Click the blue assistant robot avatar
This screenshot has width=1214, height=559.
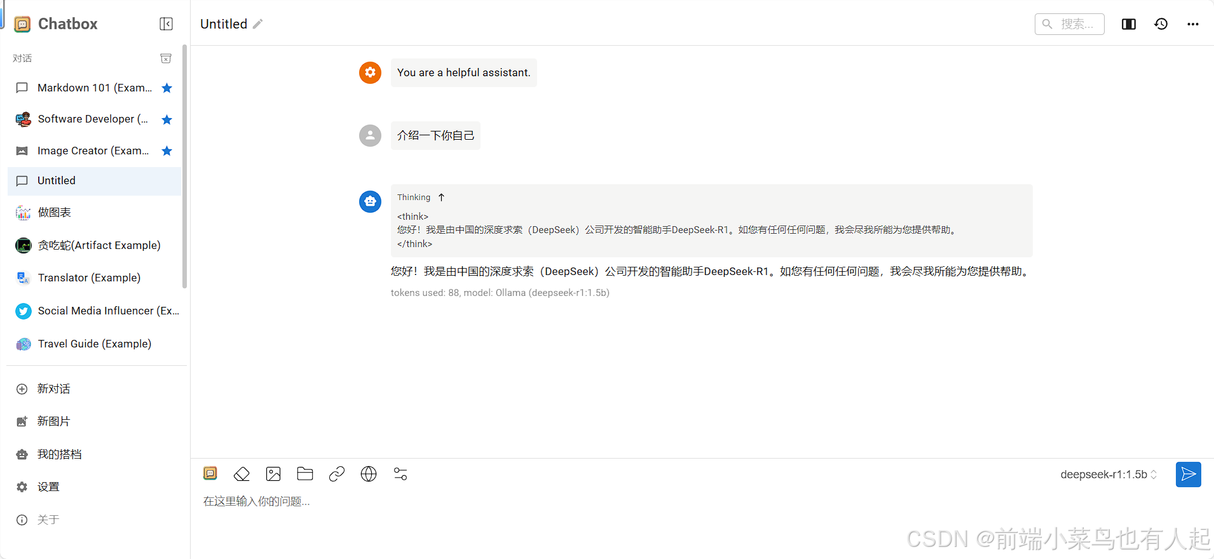pyautogui.click(x=370, y=201)
